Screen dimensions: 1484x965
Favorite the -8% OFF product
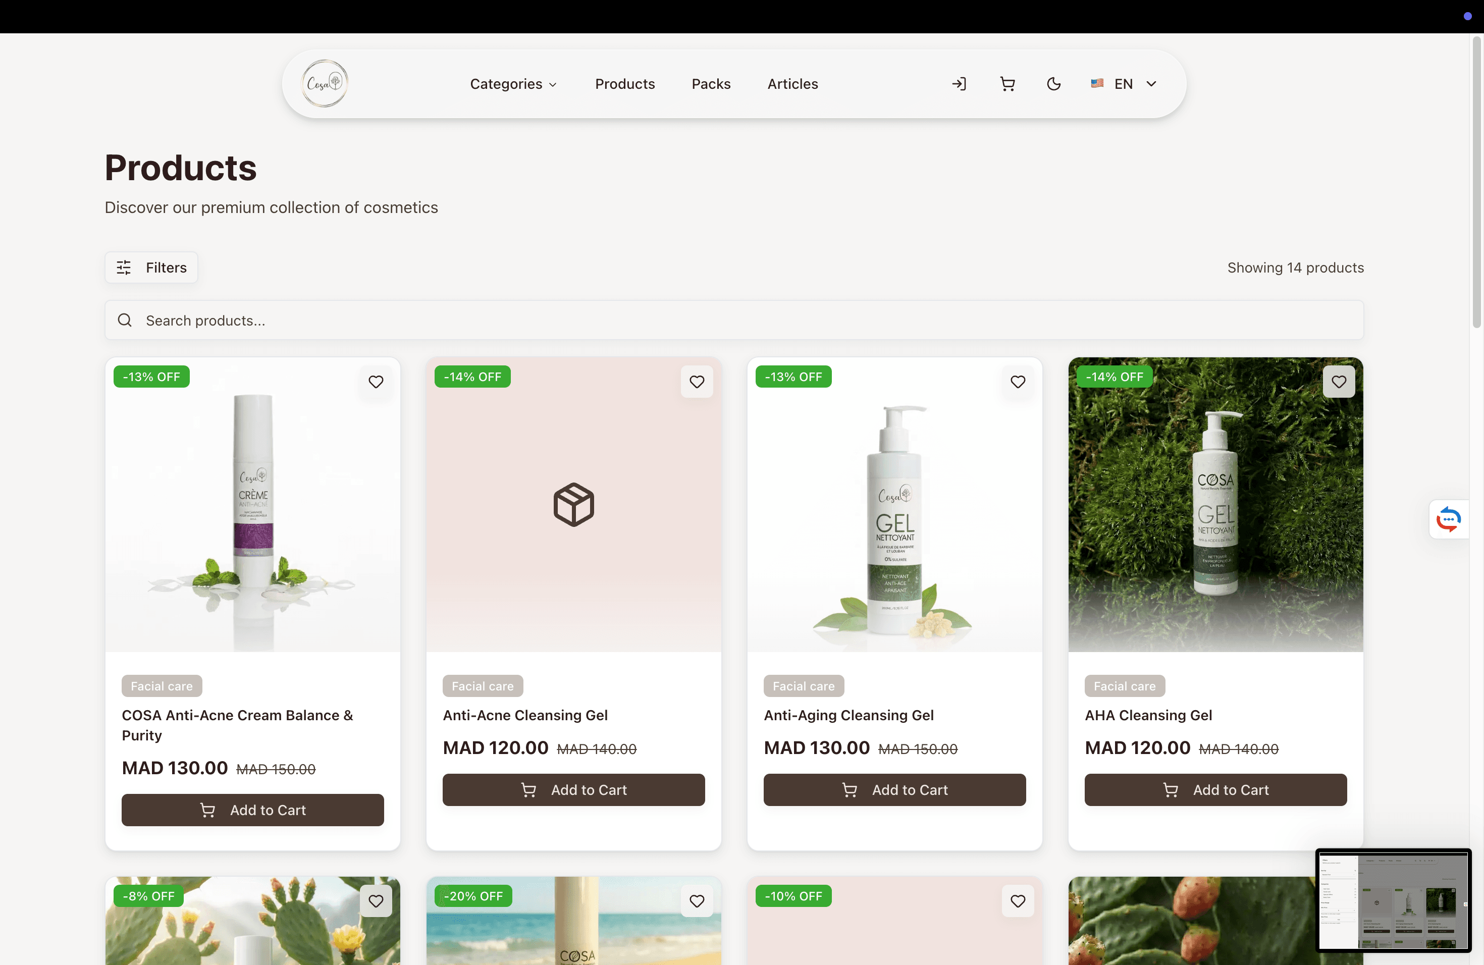(376, 901)
